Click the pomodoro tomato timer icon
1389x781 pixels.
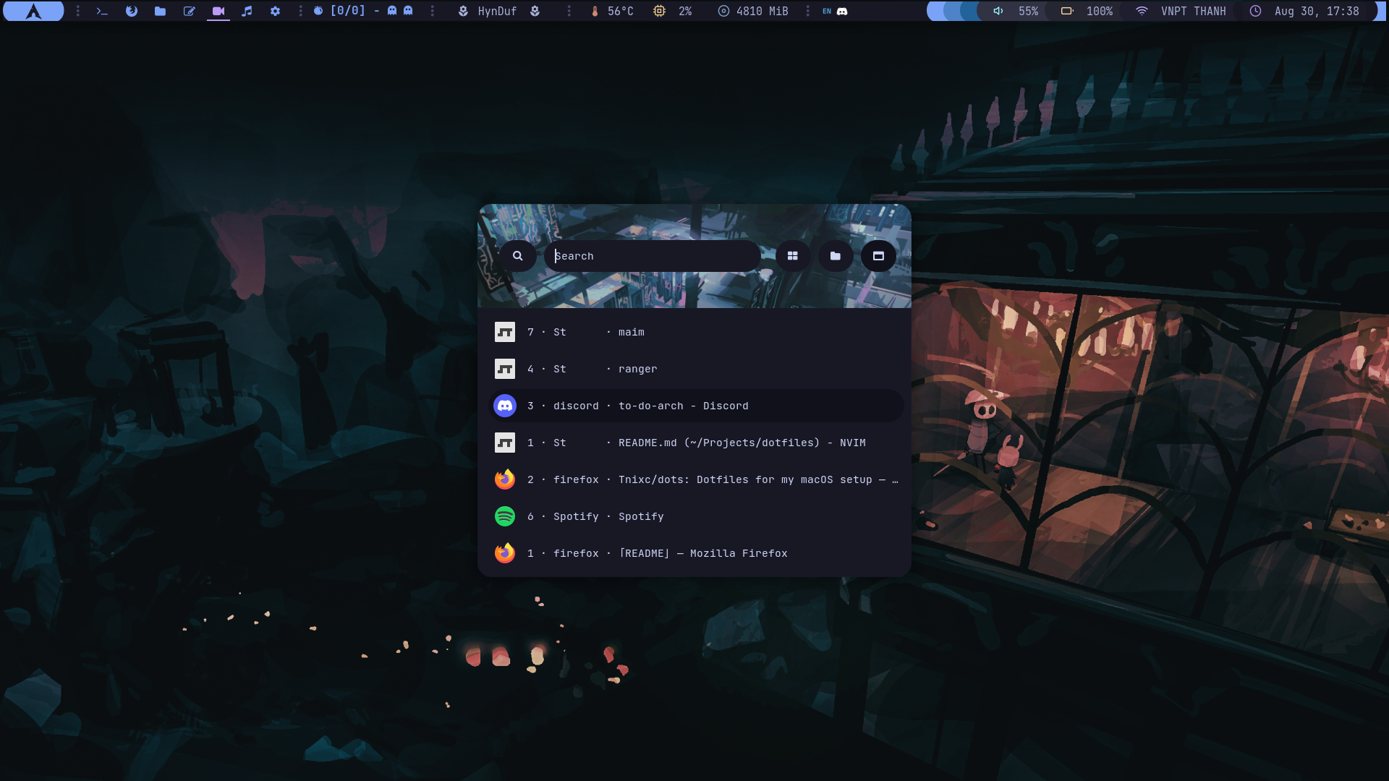pos(318,11)
